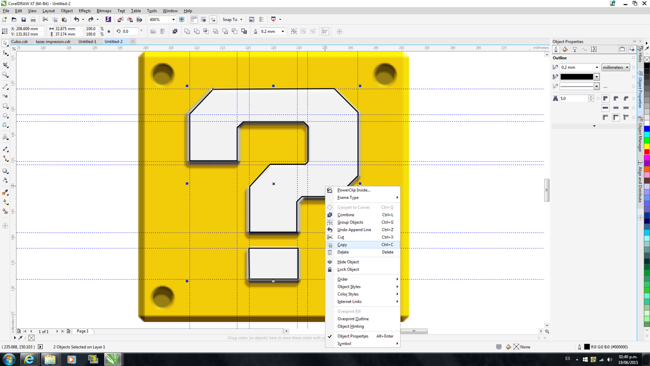
Task: Toggle scroll mode button in Object Properties
Action: pos(622,49)
